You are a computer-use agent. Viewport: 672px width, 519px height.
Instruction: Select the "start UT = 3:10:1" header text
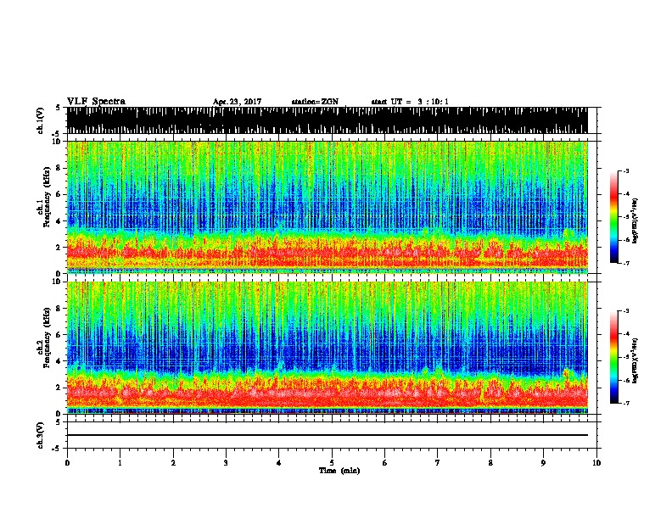click(410, 102)
